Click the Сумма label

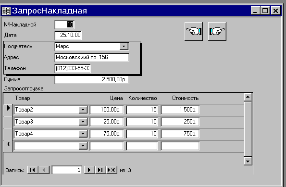[12, 79]
